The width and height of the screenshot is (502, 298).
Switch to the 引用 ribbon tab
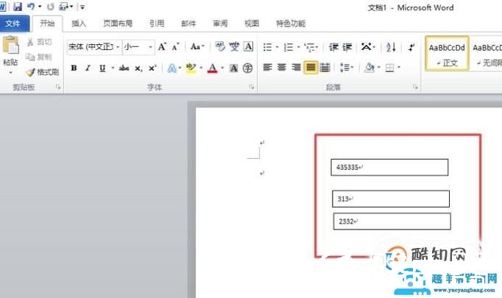157,24
